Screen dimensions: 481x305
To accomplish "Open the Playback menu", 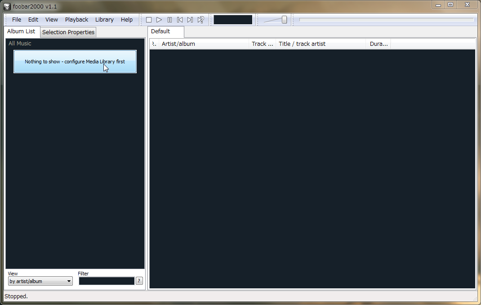I will (76, 20).
